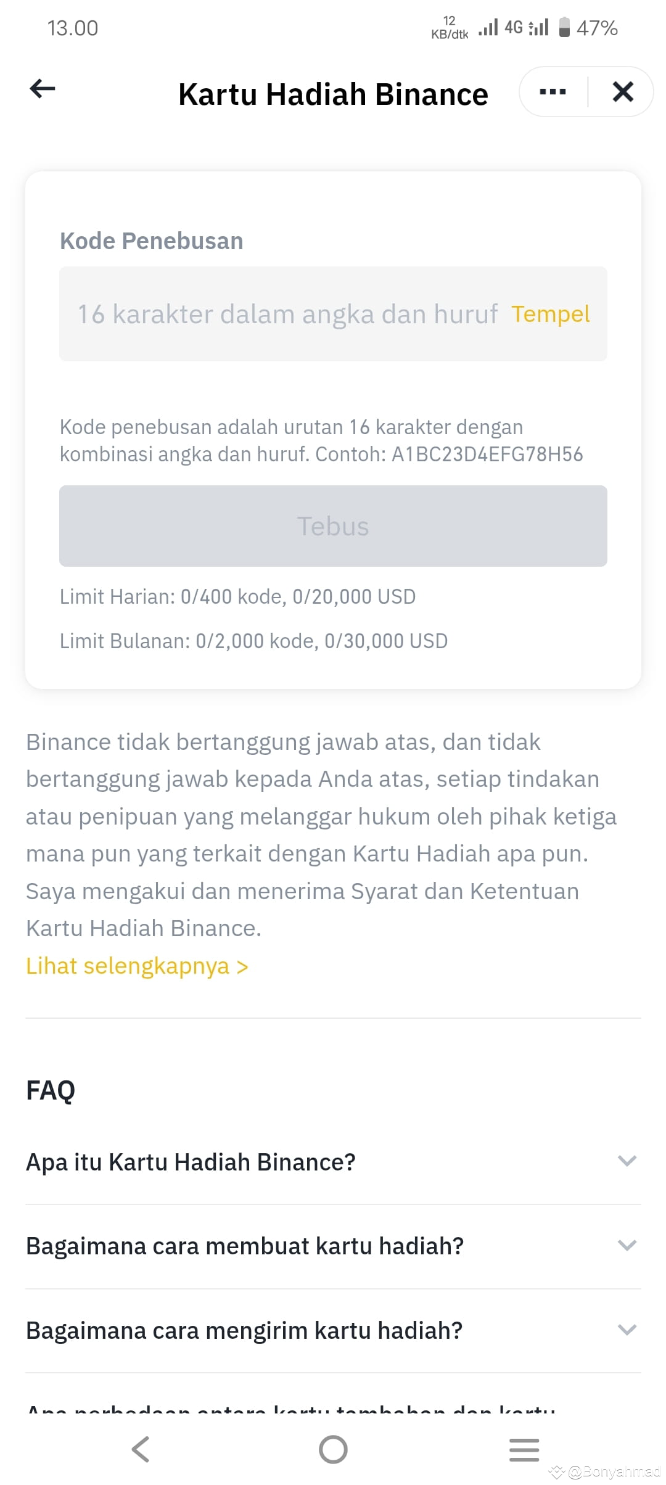Viewport: 666px width, 1485px height.
Task: Tap the battery status icon
Action: click(x=564, y=28)
